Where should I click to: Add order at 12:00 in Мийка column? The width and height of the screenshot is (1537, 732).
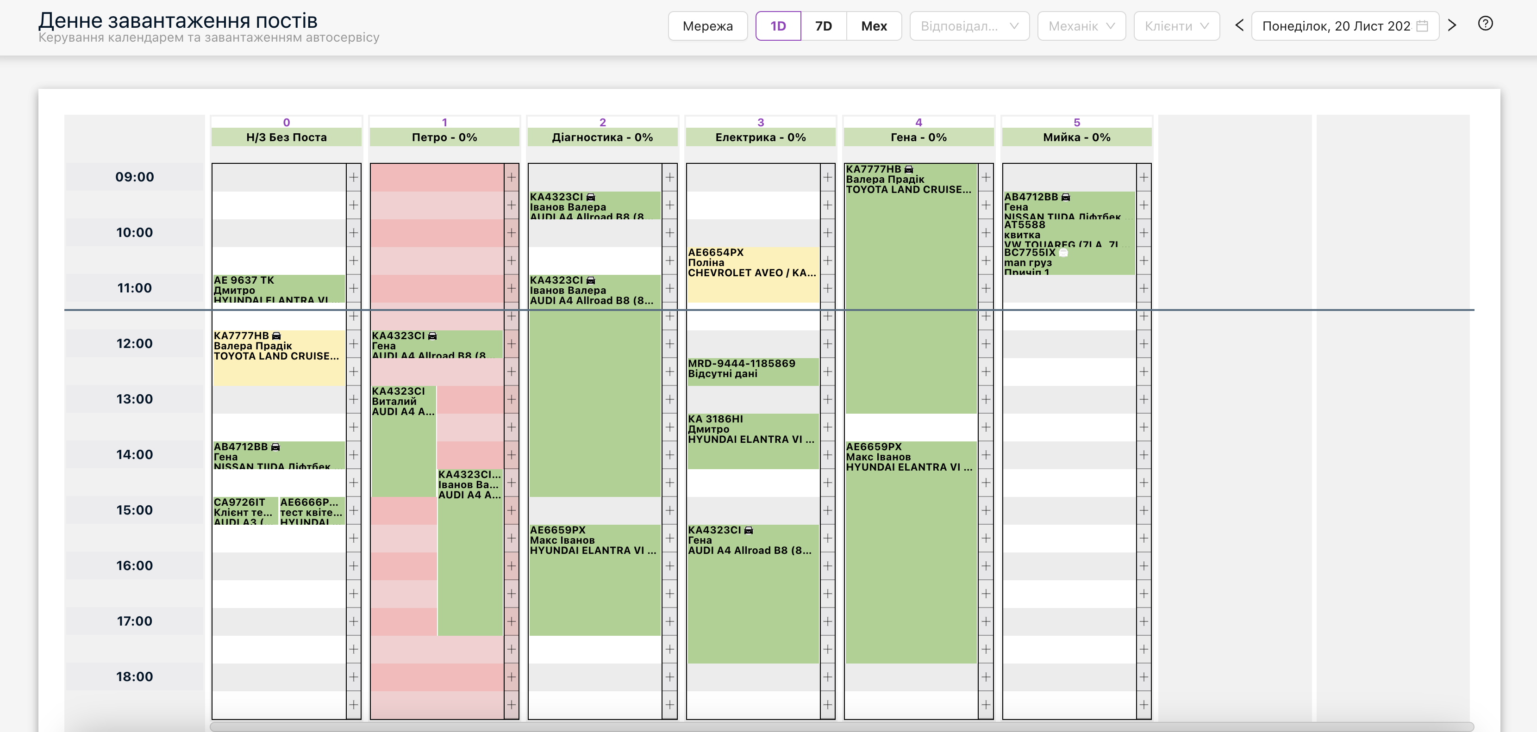tap(1144, 344)
